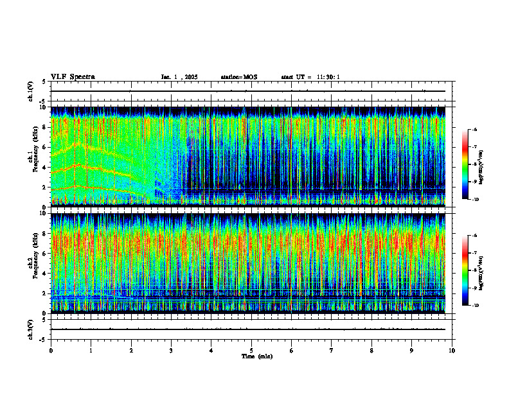Screen dimensions: 509x393
Task: Click the "8" kHz tick of ch.2 panel
Action: pyautogui.click(x=44, y=234)
